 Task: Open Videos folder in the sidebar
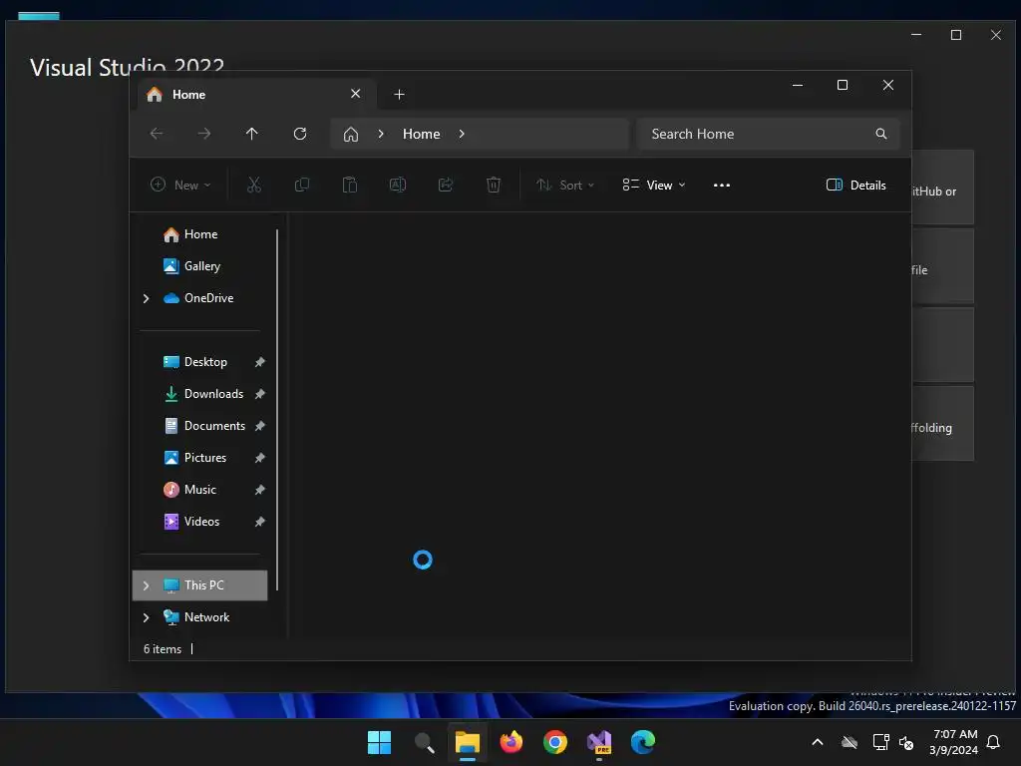click(201, 522)
